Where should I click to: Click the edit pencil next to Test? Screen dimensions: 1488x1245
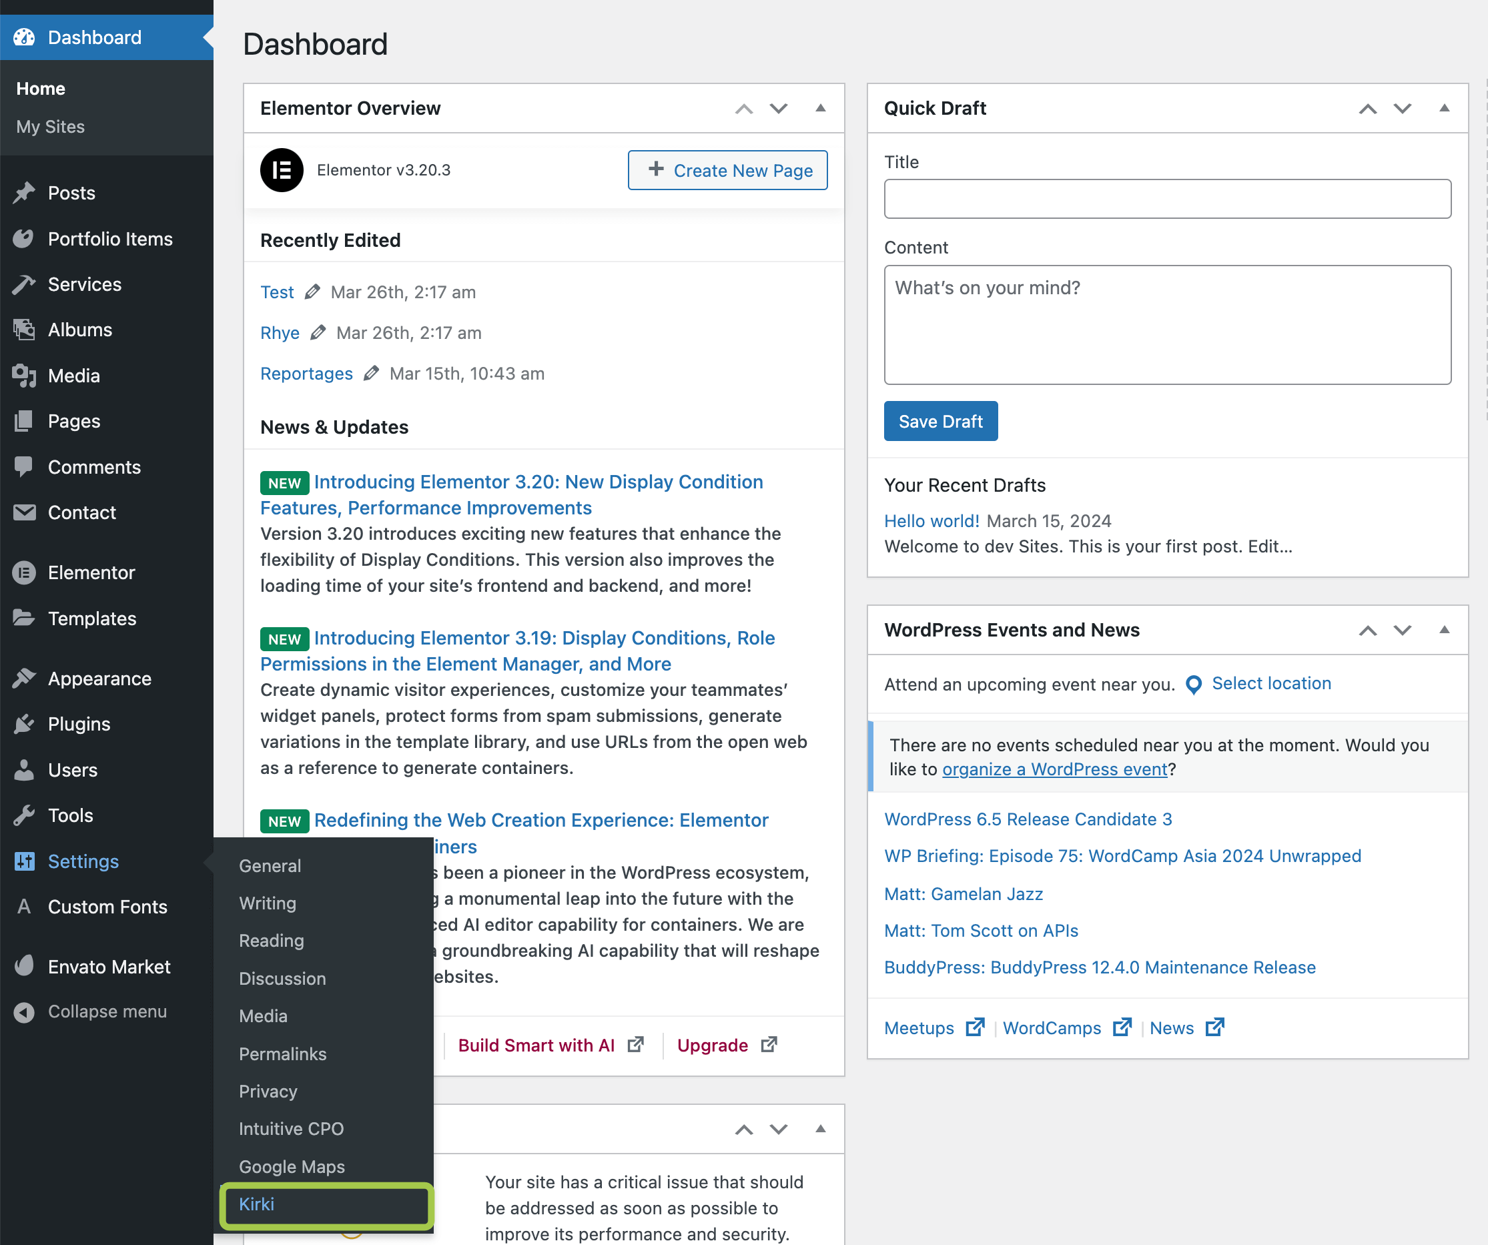pos(312,292)
